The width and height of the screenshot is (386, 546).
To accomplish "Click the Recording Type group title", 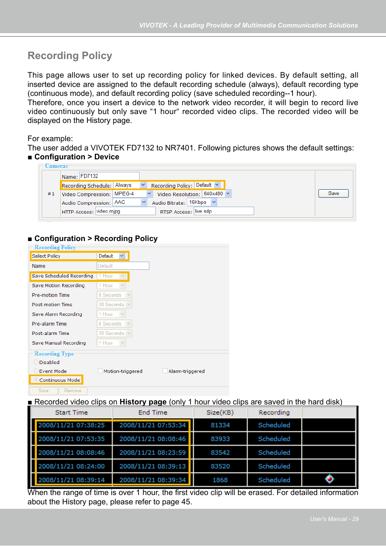I will tap(54, 353).
